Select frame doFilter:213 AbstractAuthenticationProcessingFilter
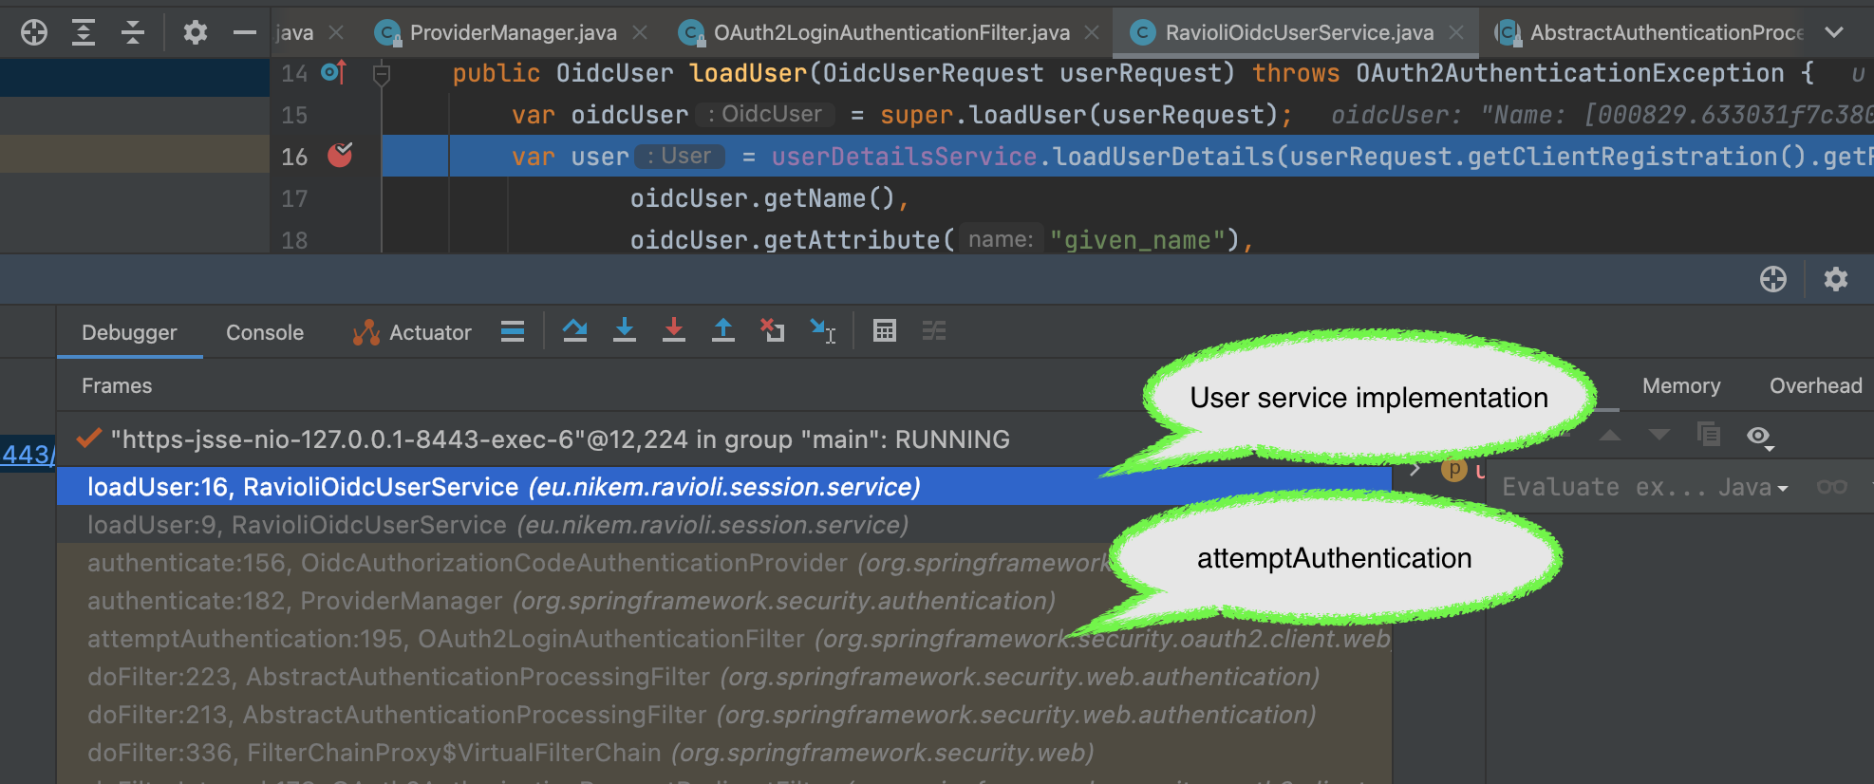Screen dimensions: 1874x784 point(724,714)
